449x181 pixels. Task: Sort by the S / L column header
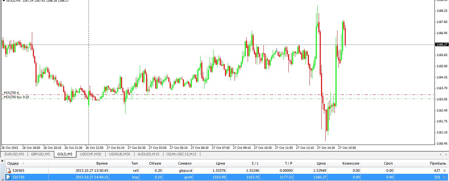coord(243,163)
